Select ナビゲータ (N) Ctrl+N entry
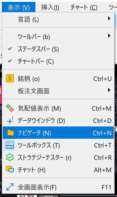The image size is (117, 197). (58, 133)
